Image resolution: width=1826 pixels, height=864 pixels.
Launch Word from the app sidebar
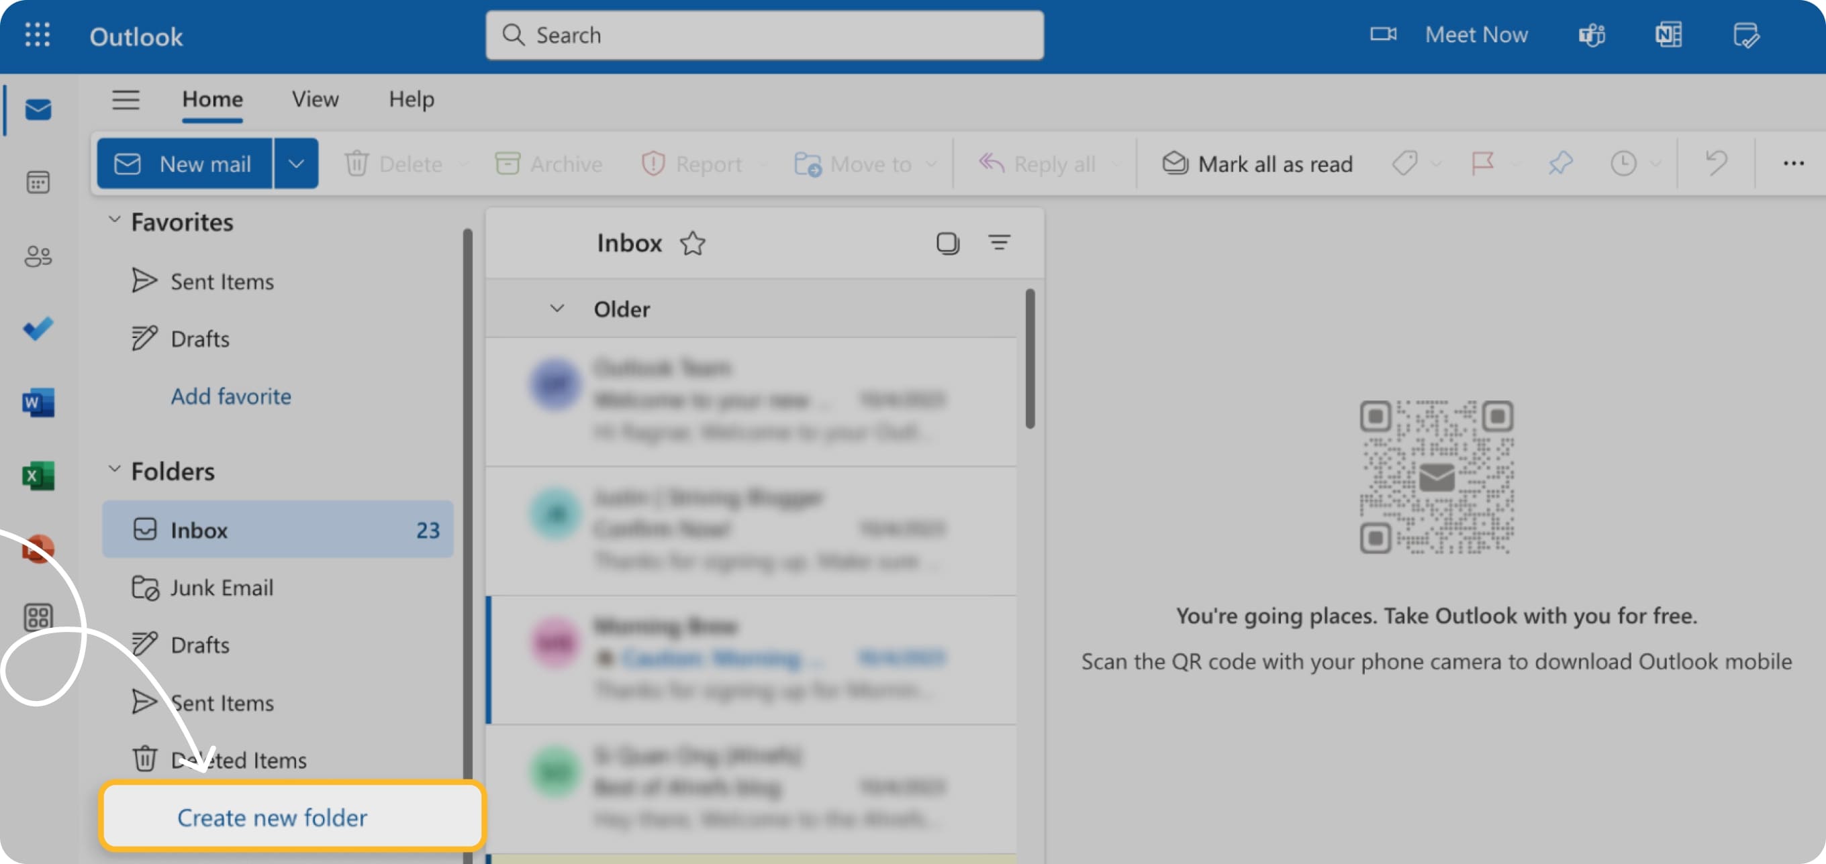point(38,402)
